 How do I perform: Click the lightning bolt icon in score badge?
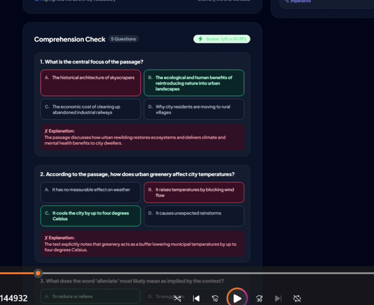coord(201,39)
